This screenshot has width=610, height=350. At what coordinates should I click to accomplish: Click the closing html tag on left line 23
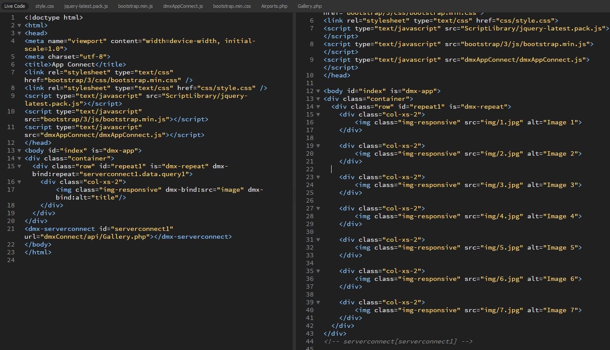point(38,252)
